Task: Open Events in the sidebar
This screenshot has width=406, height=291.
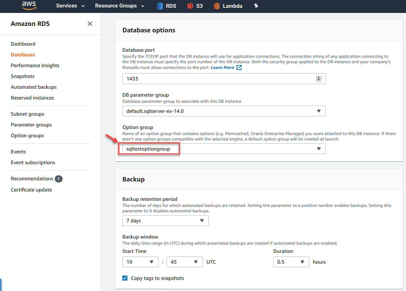Action: (18, 152)
